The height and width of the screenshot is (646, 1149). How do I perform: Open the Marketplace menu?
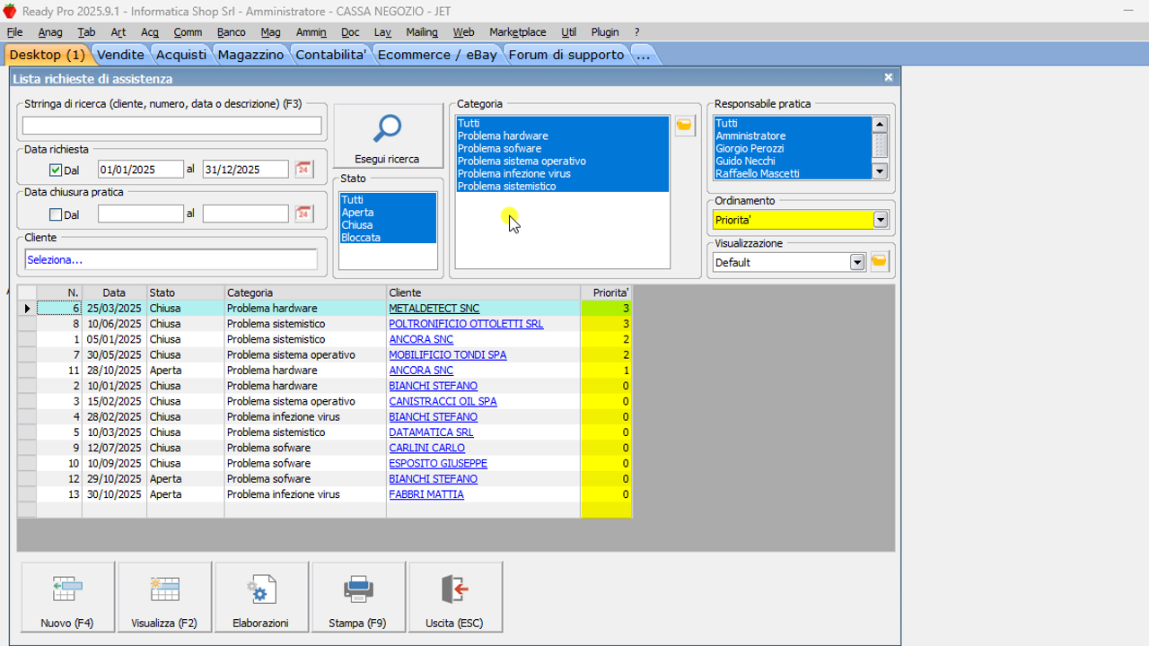pyautogui.click(x=518, y=32)
